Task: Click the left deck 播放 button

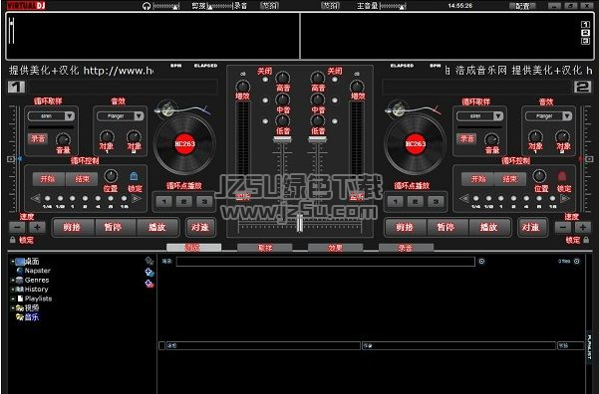Action: 157,227
